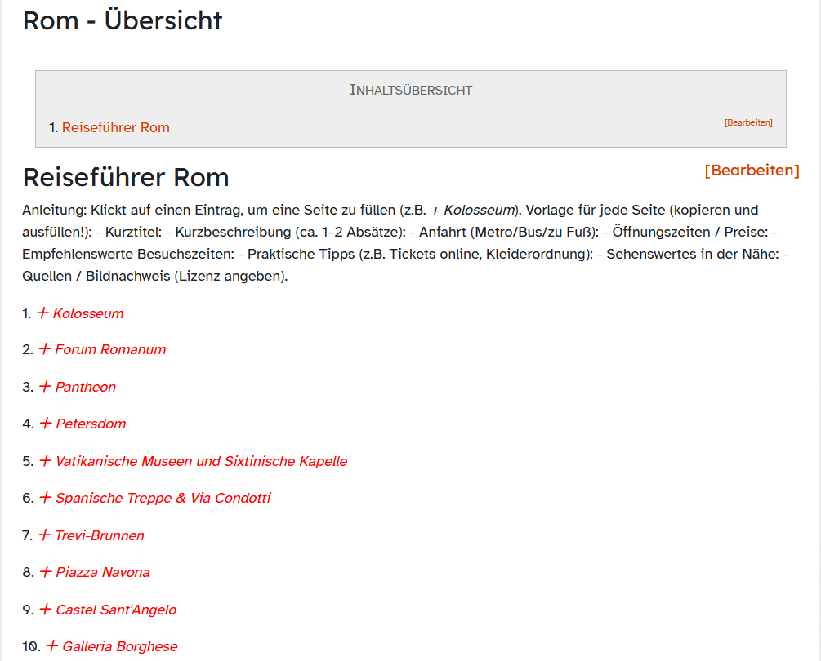Edit the Reiseführer Rom section via large Bearbeiten
Viewport: 821px width, 661px height.
pyautogui.click(x=752, y=170)
